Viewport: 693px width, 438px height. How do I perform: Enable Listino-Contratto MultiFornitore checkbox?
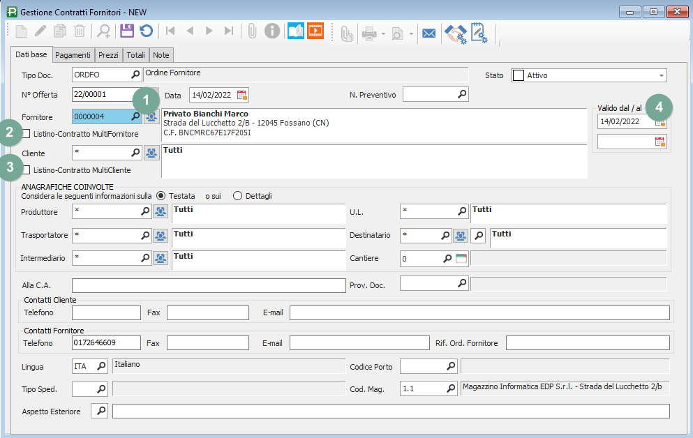(27, 133)
